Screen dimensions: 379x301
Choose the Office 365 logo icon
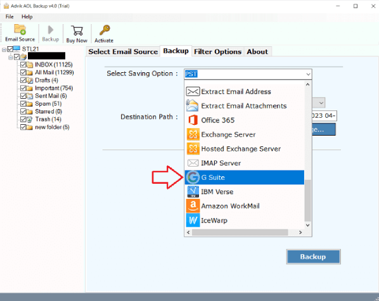click(193, 120)
